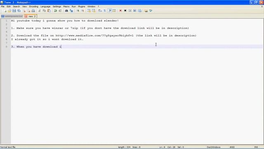This screenshot has height=149, width=264.
Task: Click the 'length : 334' status bar text
Action: (x=124, y=147)
